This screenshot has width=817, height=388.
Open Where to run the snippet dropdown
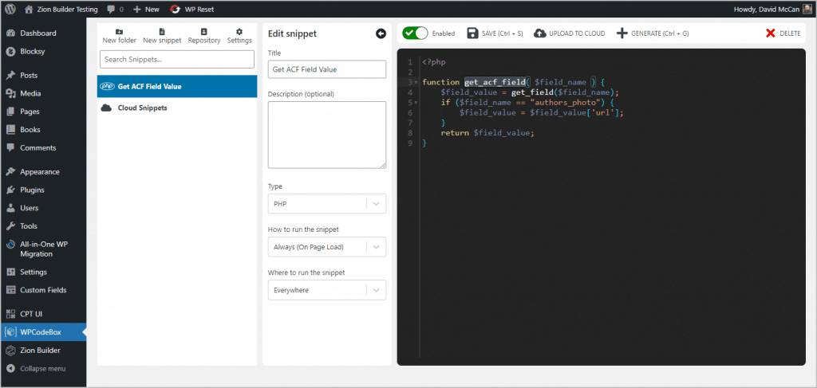(326, 290)
